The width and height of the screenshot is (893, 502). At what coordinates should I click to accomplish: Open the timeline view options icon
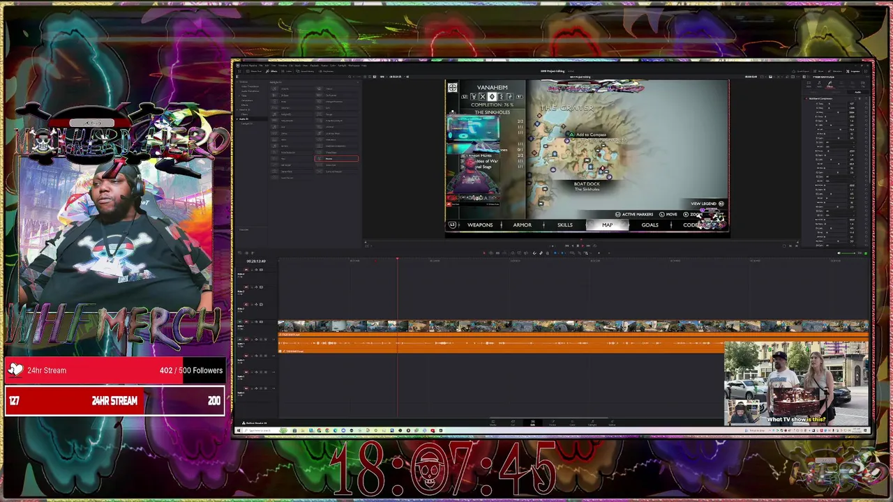[239, 253]
